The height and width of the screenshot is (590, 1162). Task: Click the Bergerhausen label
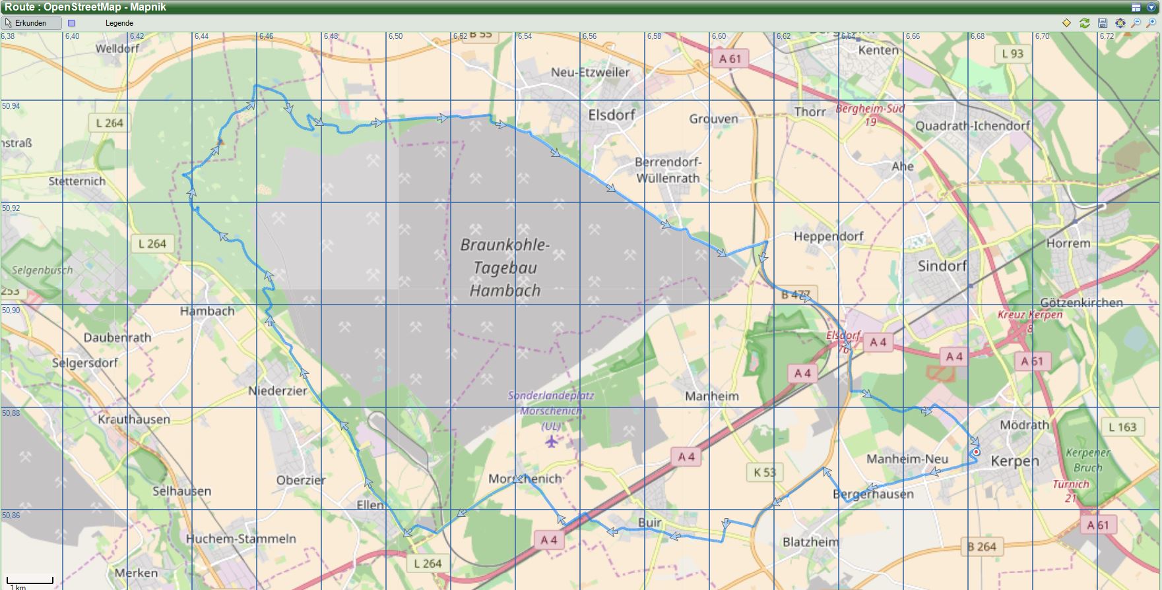click(873, 494)
